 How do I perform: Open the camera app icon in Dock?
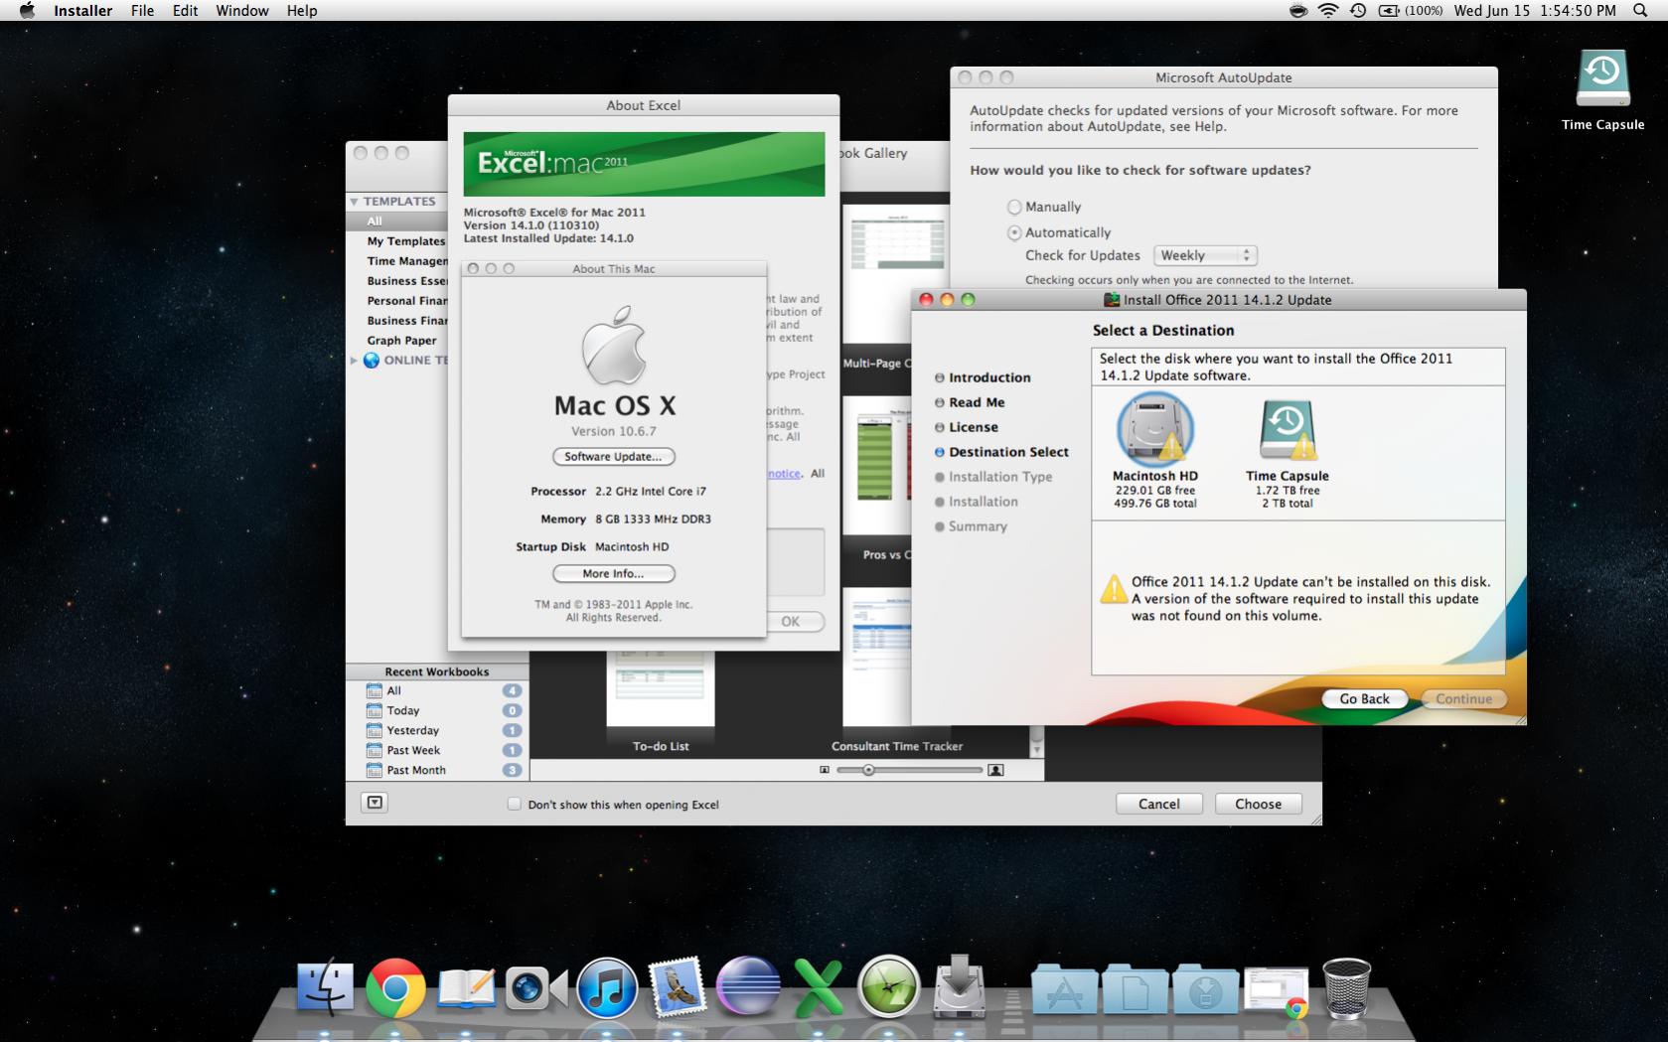click(x=536, y=988)
